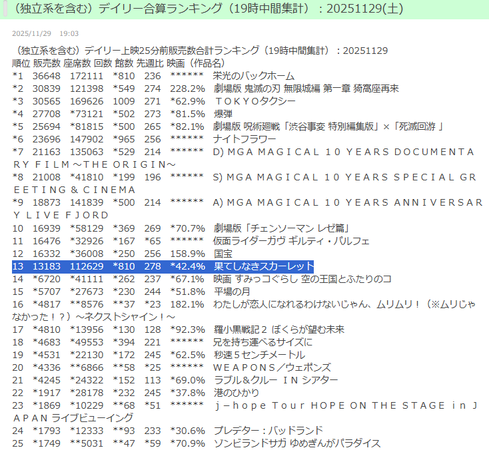Click the ナイトフラワー movie title
The height and width of the screenshot is (452, 489).
tap(244, 139)
